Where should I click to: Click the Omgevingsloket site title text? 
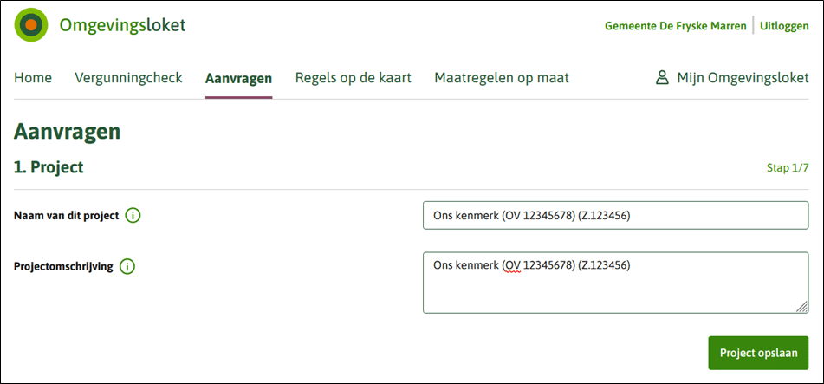(122, 25)
